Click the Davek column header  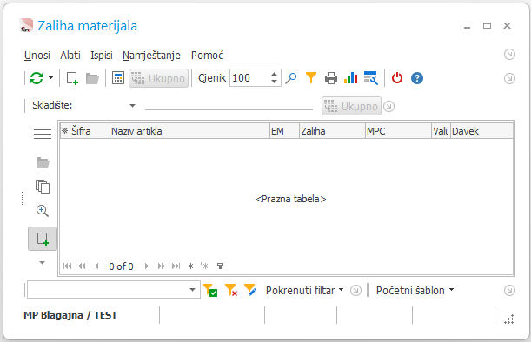click(481, 131)
